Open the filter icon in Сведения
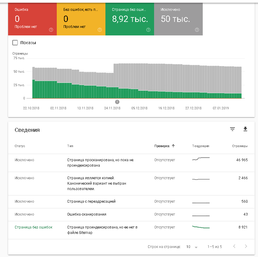Viewport: 258px width, 257px height. [232, 129]
